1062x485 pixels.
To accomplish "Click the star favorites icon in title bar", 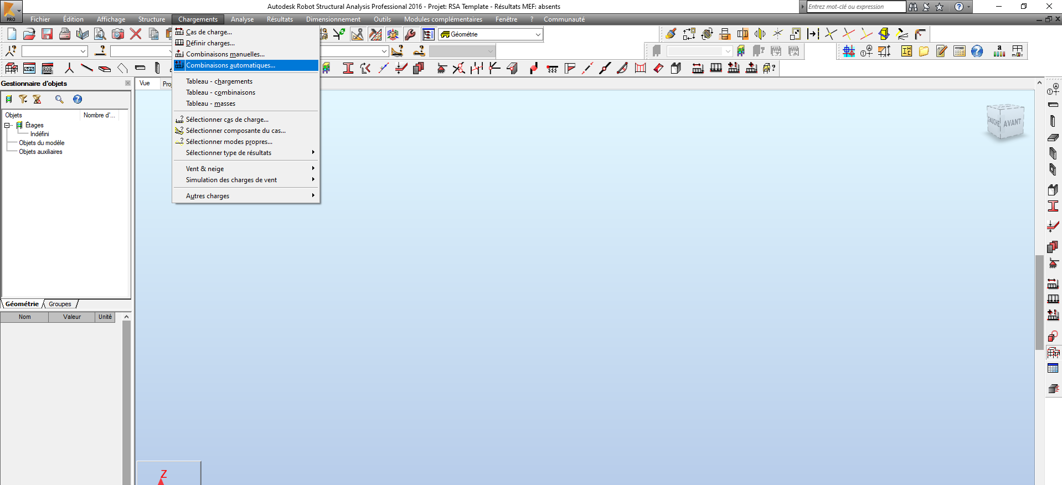I will tap(940, 7).
